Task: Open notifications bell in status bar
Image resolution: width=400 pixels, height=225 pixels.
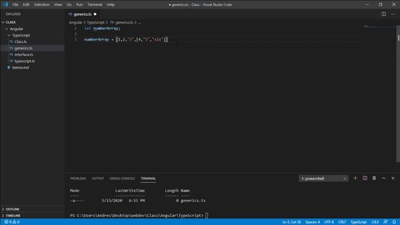Action: (x=394, y=222)
